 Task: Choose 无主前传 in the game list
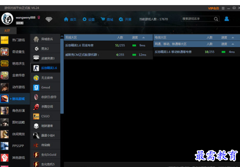coord(45,78)
